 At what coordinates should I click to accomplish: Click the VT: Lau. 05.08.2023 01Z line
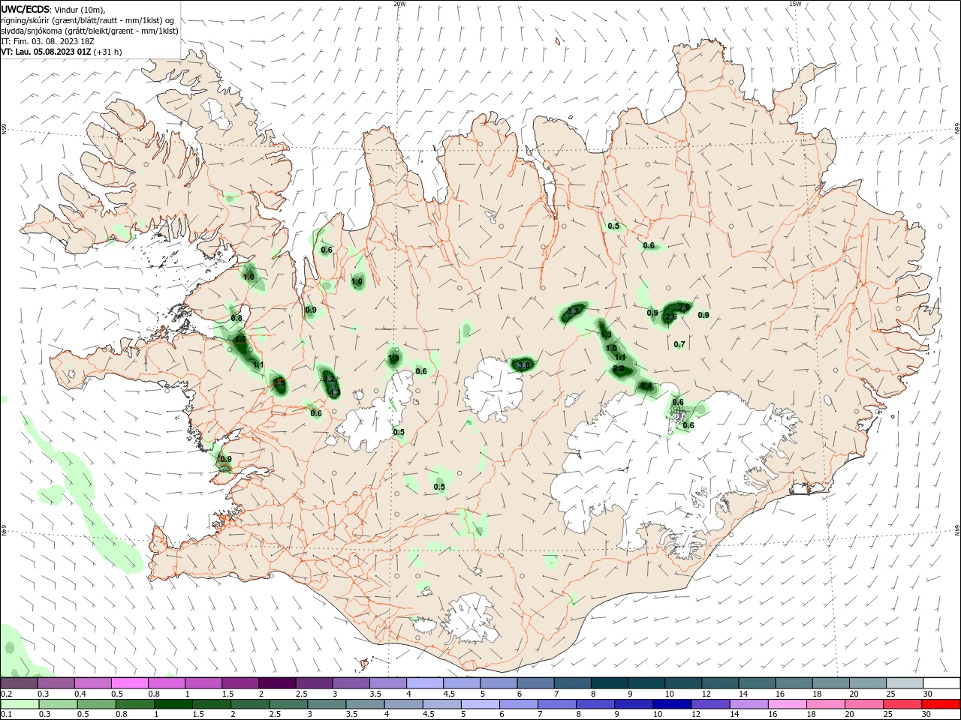[x=61, y=52]
